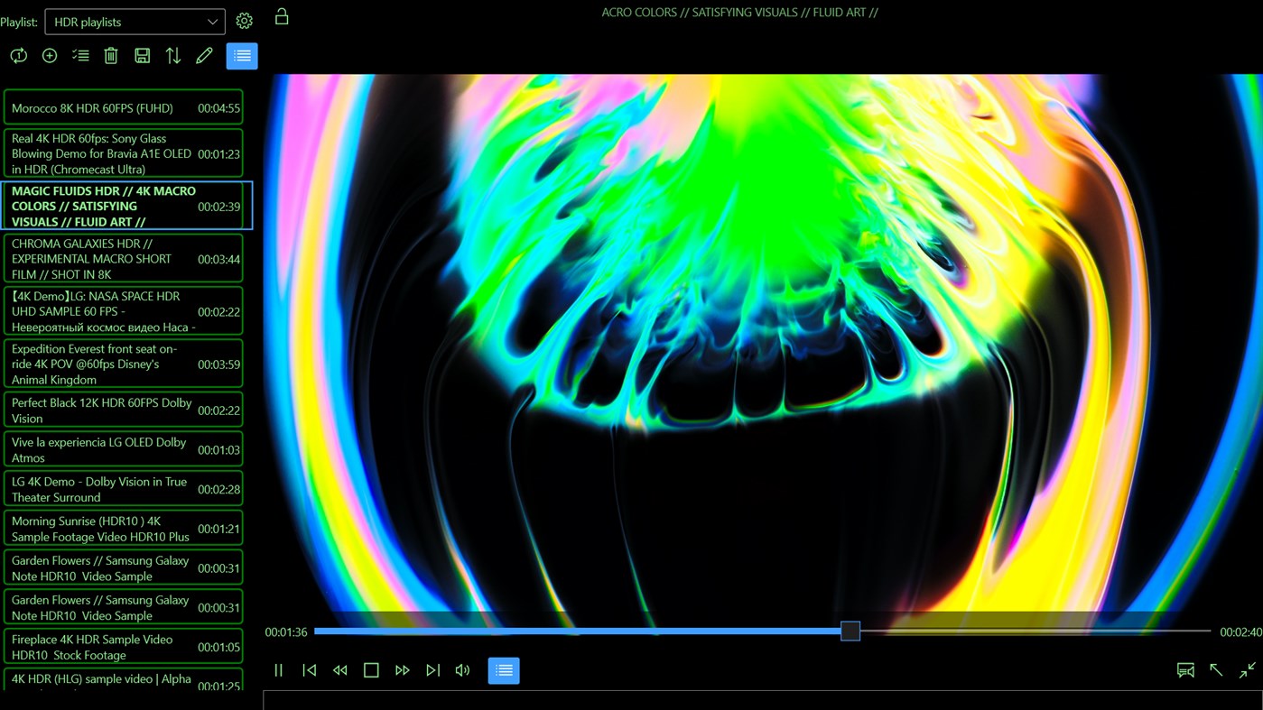Select multiple playlist items
Image resolution: width=1263 pixels, height=710 pixels.
79,55
